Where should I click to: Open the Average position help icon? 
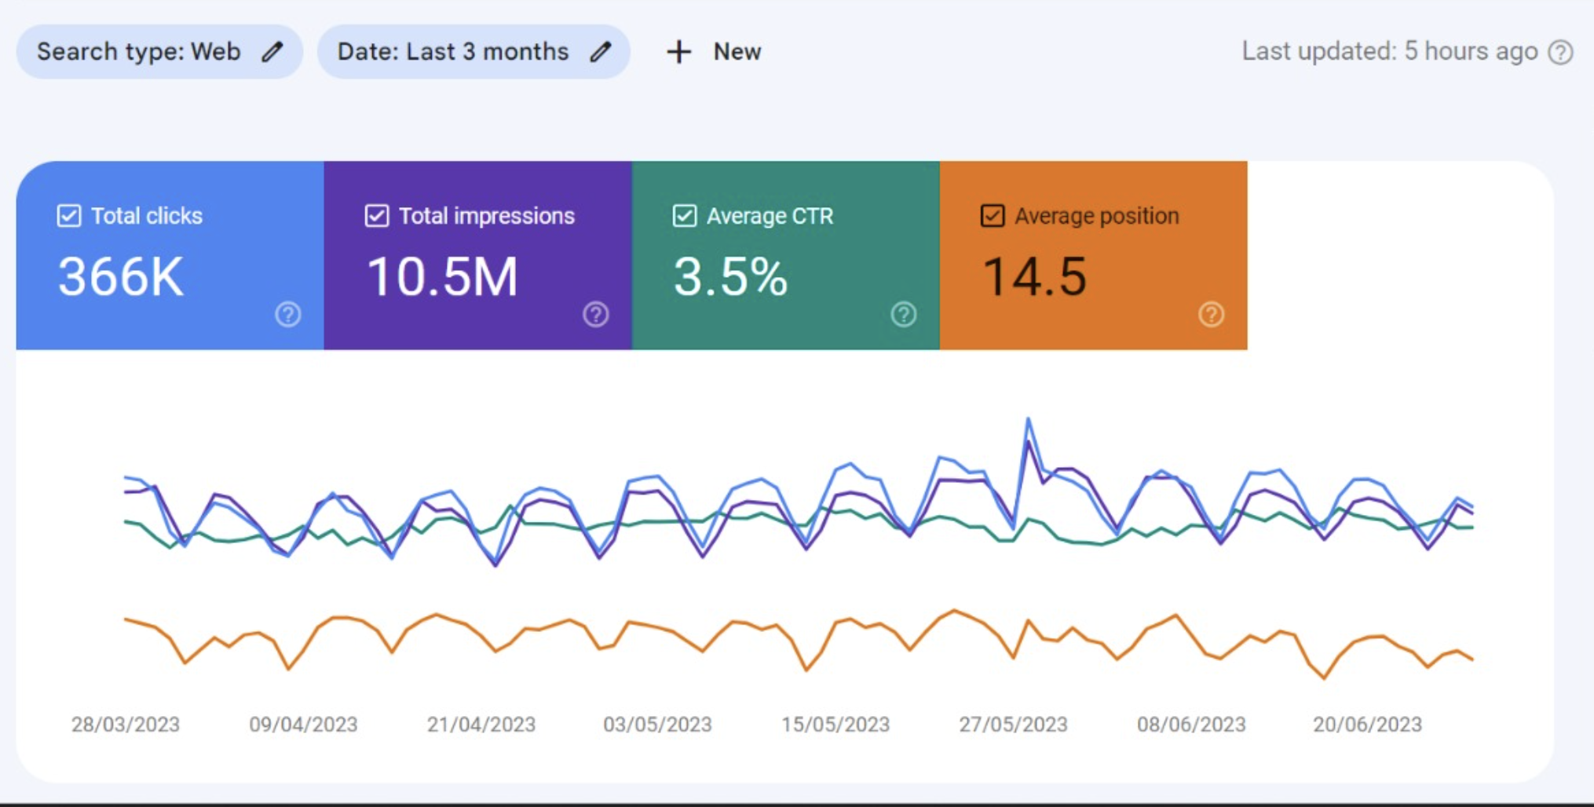tap(1211, 315)
